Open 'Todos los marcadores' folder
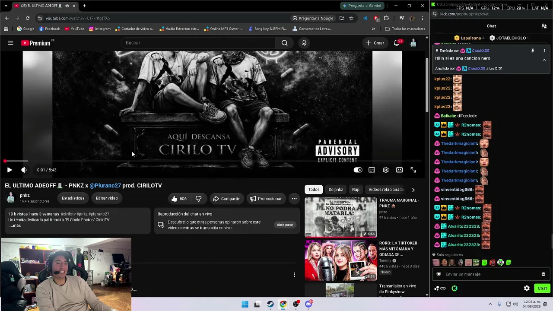Screen dimensions: 553x311 (x=405, y=29)
